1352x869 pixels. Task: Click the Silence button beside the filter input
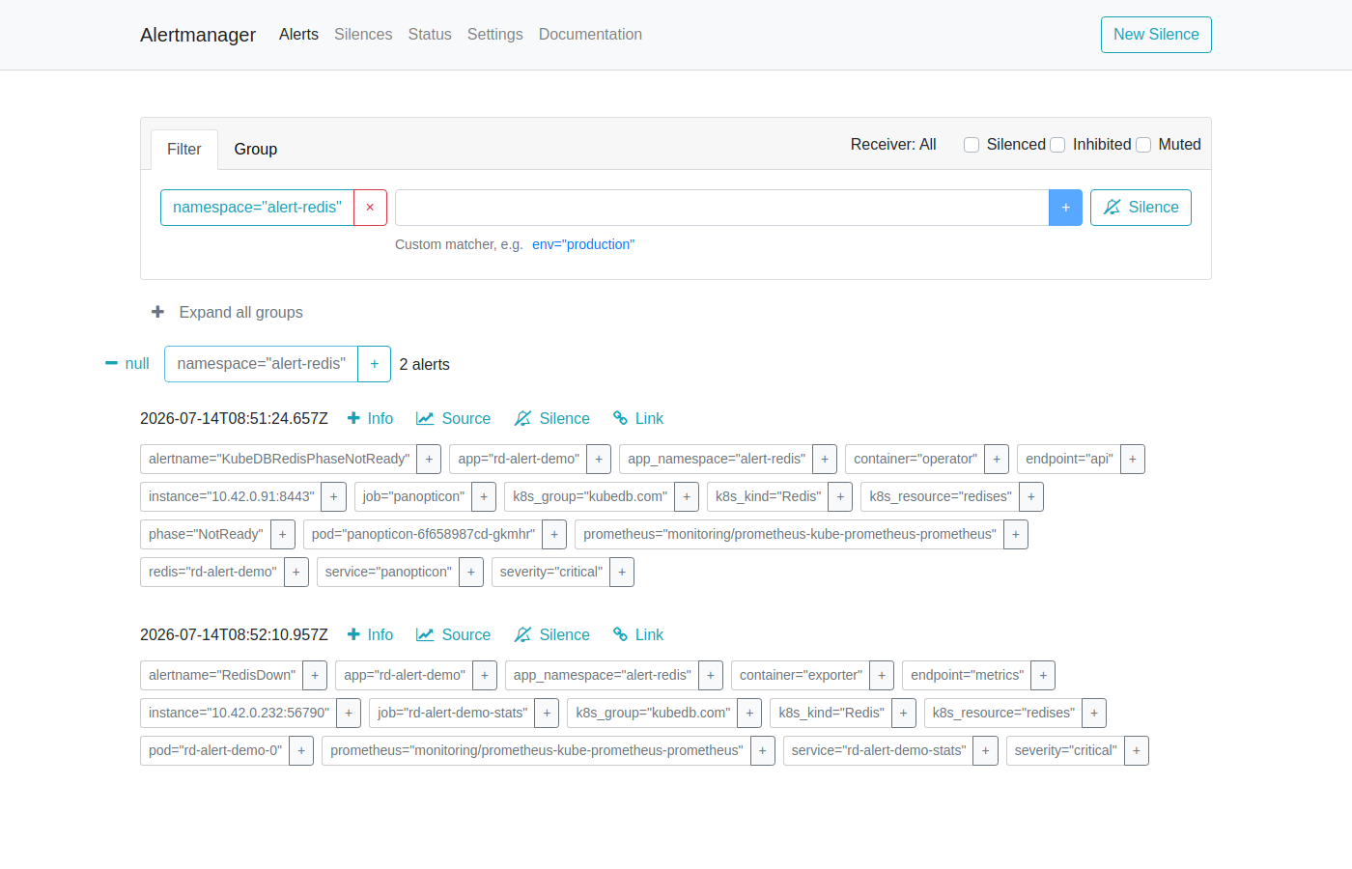[x=1141, y=208]
